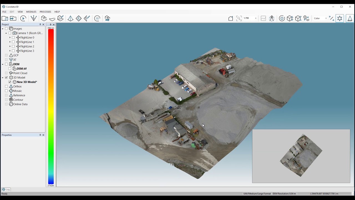Screen dimensions: 355x200
Task: Select the Online Data tree item
Action: (20, 104)
